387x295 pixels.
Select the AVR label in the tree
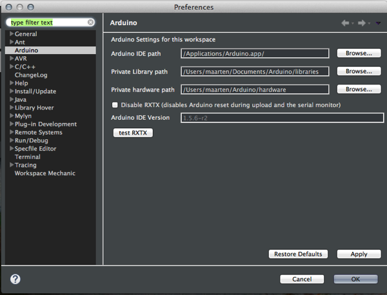pos(21,59)
